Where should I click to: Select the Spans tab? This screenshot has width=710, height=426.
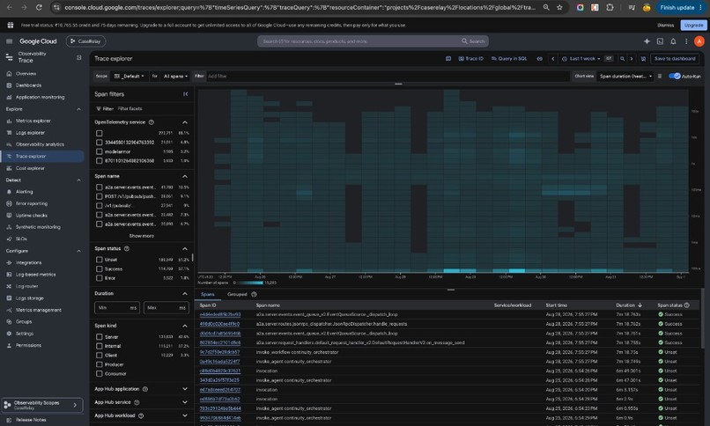pos(207,294)
